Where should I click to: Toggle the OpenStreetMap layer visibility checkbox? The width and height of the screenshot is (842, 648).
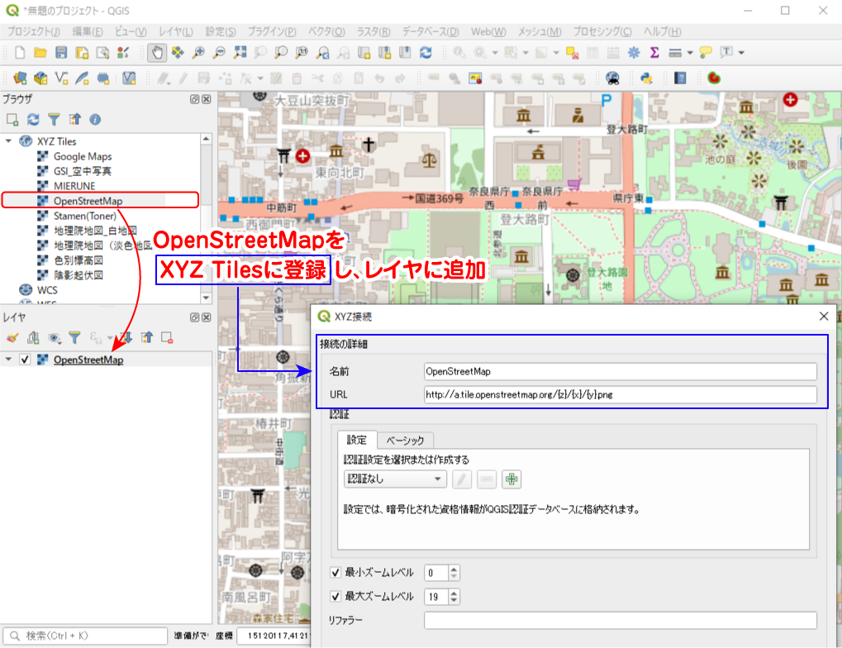(x=25, y=360)
